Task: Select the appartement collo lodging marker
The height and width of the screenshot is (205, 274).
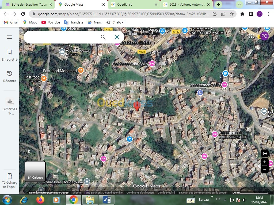Action: pos(224,85)
